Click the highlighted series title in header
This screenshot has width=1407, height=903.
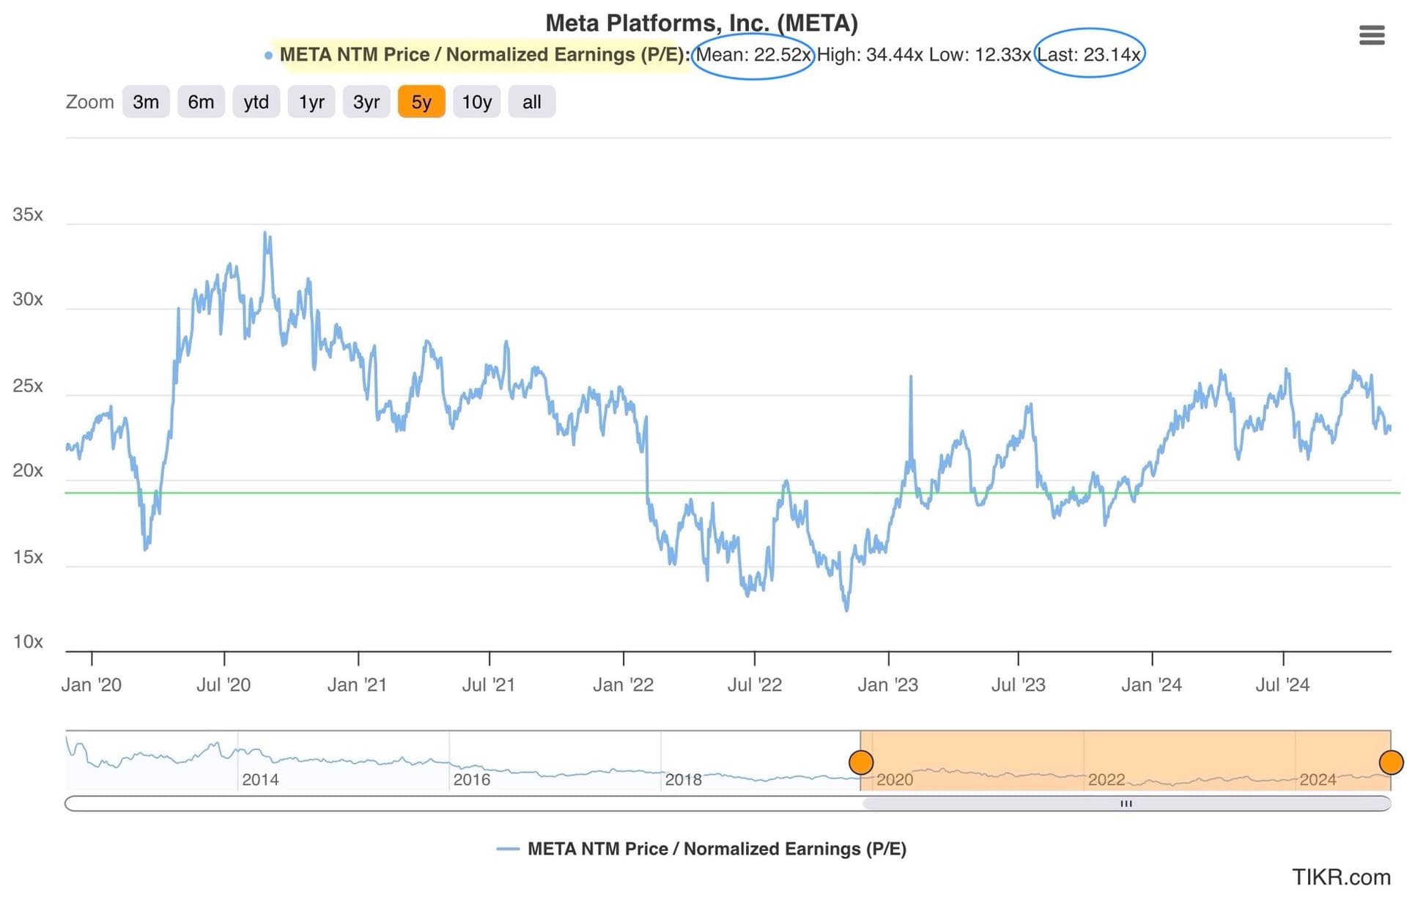click(484, 55)
